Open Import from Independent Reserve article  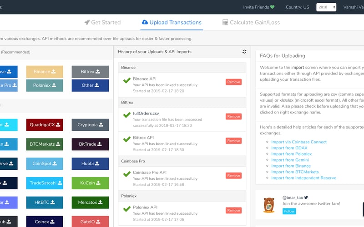[303, 178]
